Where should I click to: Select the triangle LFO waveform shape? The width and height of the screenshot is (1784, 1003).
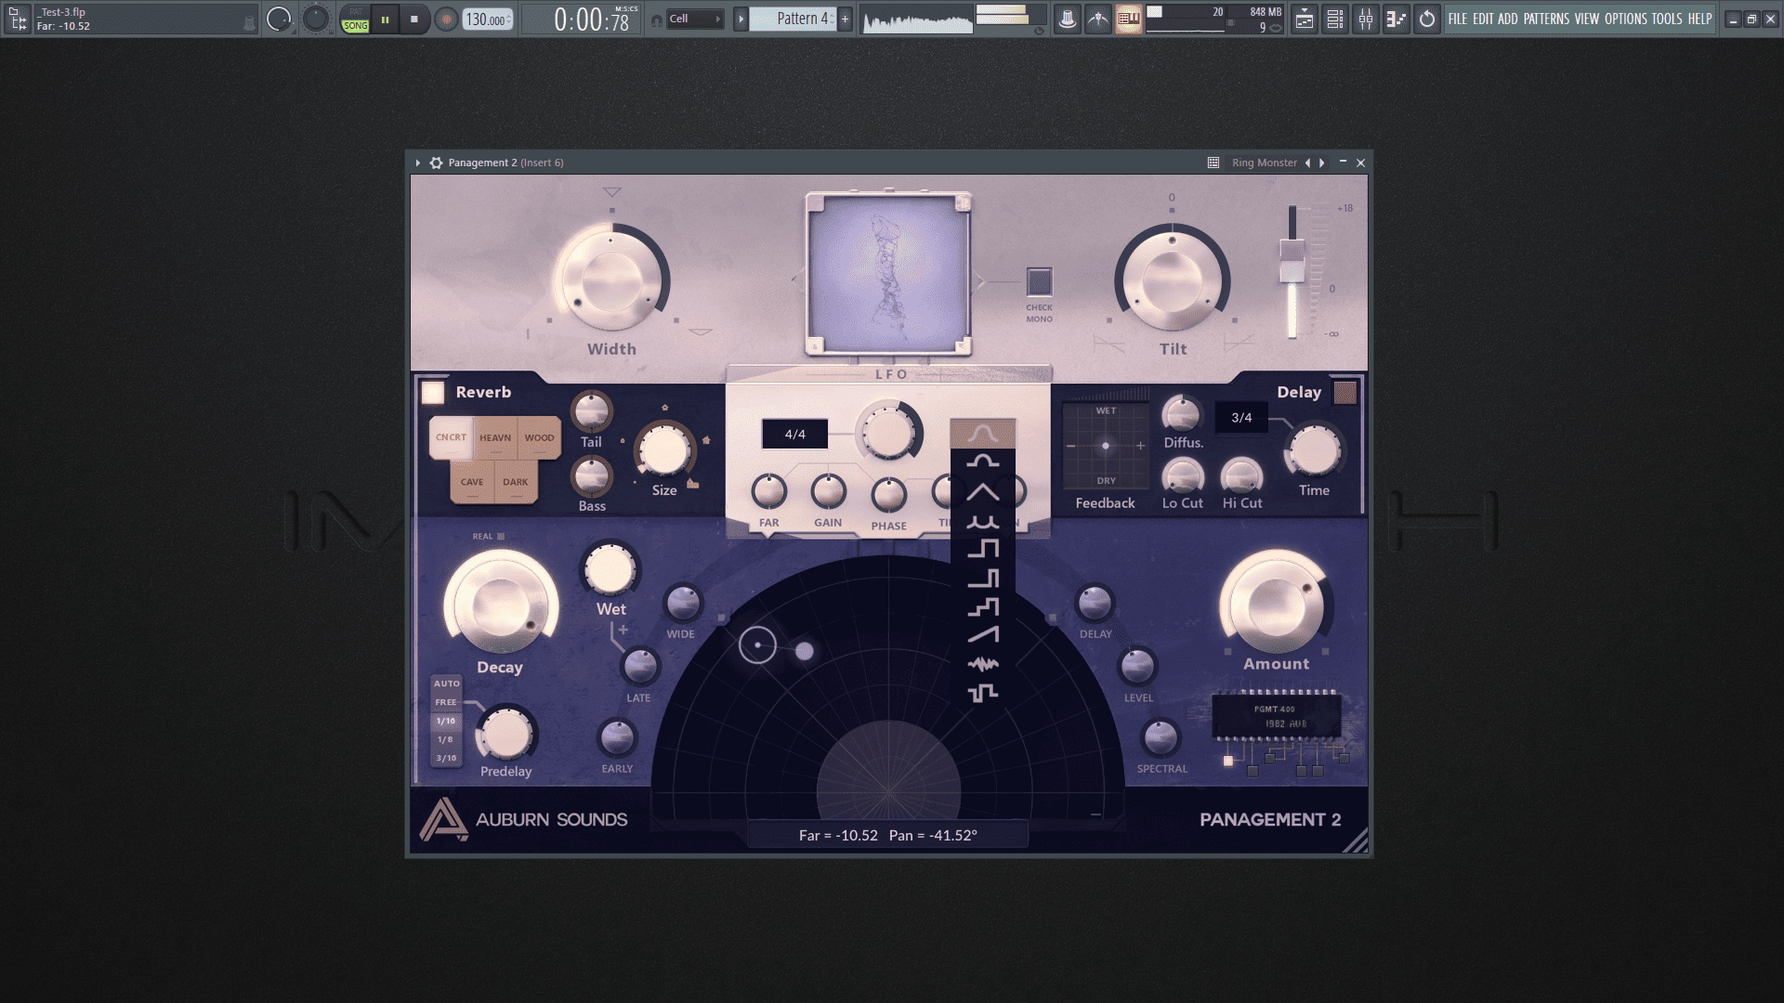[983, 492]
